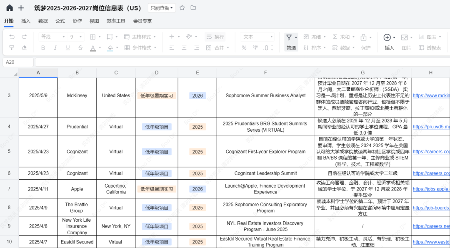Go to the home page icon
The image size is (450, 248).
(x=10, y=8)
